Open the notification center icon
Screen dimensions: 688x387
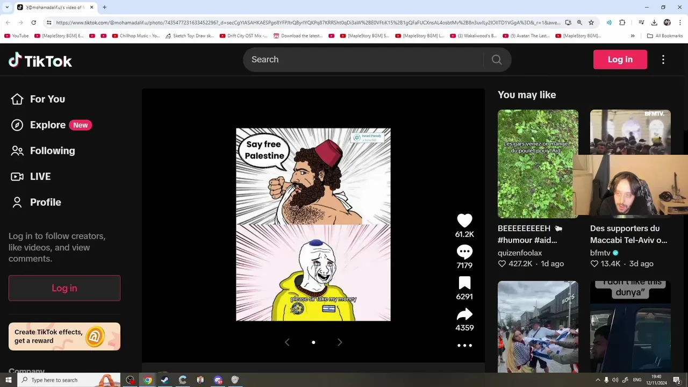(677, 380)
